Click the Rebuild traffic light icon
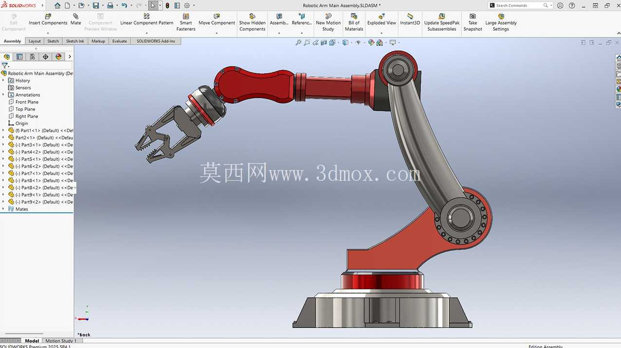621x348 pixels. [x=167, y=5]
